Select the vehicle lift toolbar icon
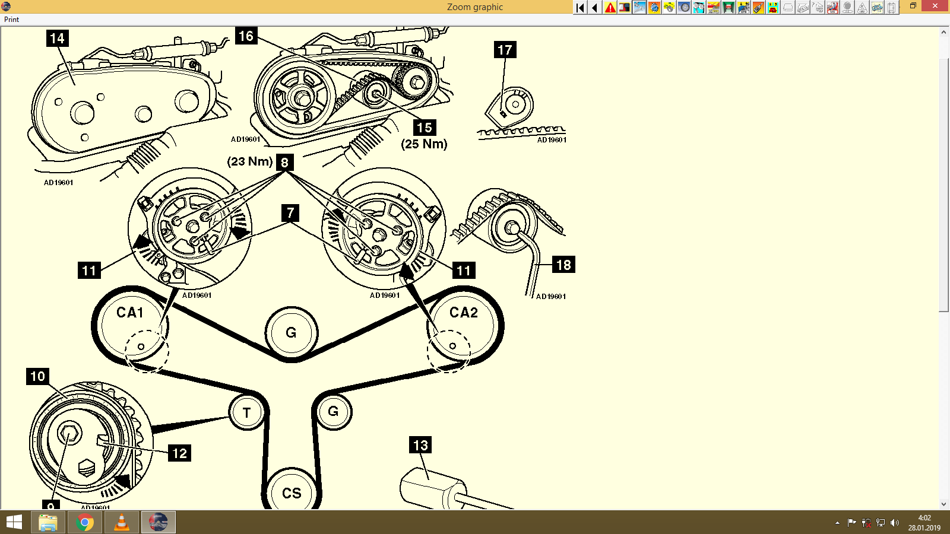This screenshot has width=950, height=534. coord(728,8)
